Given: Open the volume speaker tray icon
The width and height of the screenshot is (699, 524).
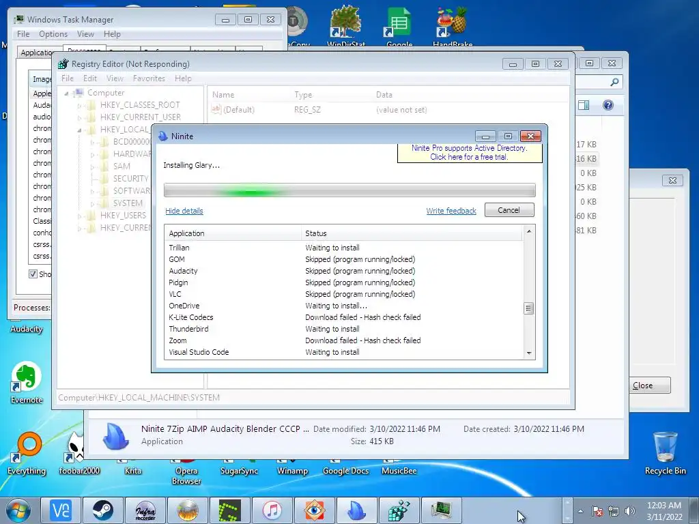Looking at the screenshot, I should click(630, 511).
